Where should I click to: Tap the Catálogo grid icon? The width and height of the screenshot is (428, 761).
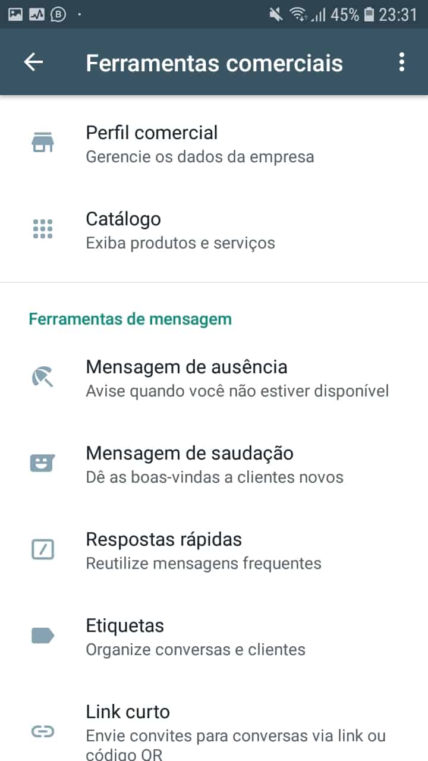(x=42, y=229)
